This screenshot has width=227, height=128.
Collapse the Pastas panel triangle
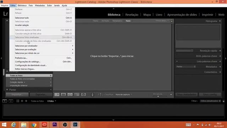click(x=7, y=90)
